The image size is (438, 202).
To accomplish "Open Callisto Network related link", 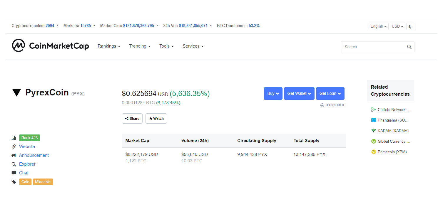I will pos(394,110).
